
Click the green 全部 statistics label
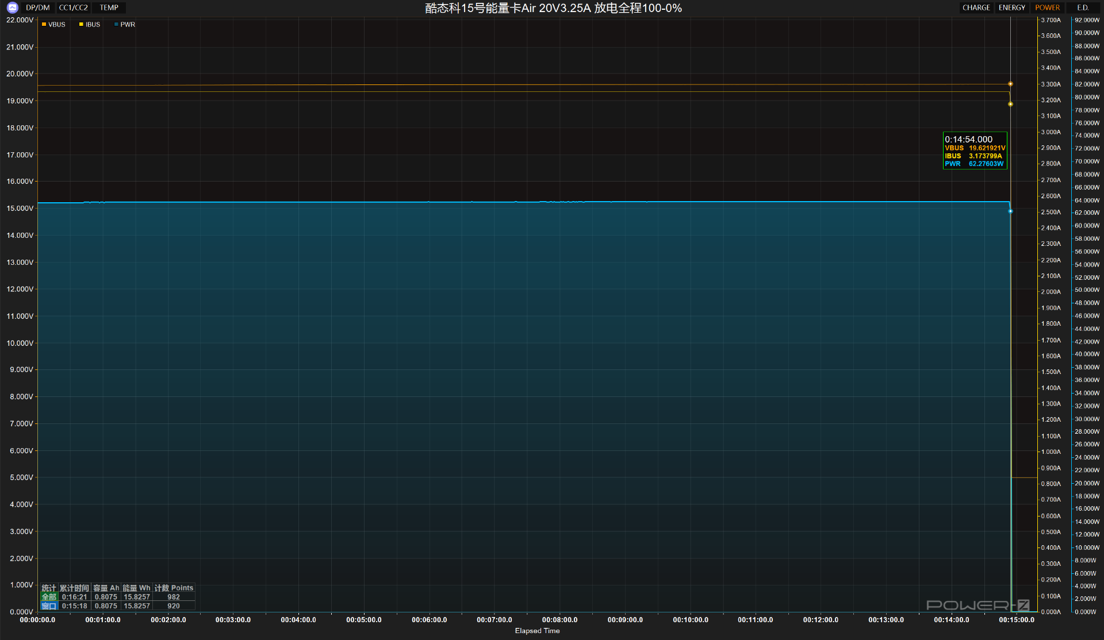click(x=49, y=597)
